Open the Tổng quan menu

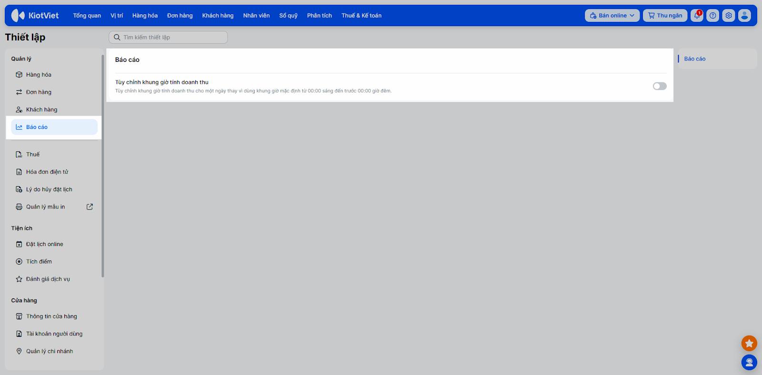click(x=87, y=16)
